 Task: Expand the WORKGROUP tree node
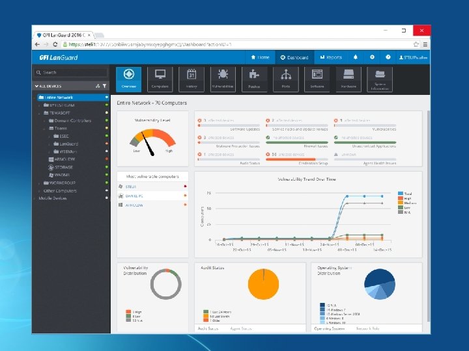coord(39,183)
